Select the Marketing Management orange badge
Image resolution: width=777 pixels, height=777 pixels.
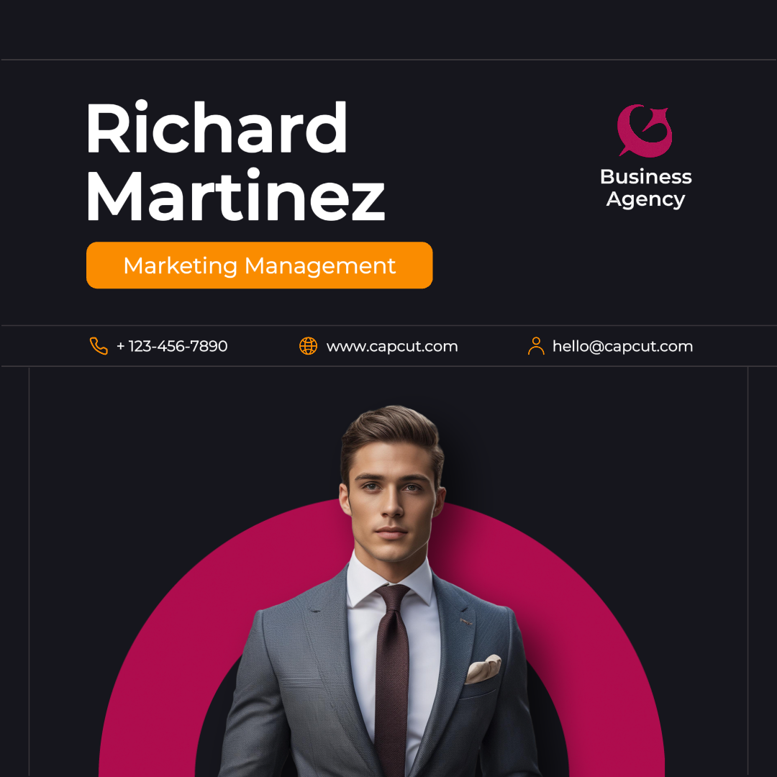tap(259, 265)
